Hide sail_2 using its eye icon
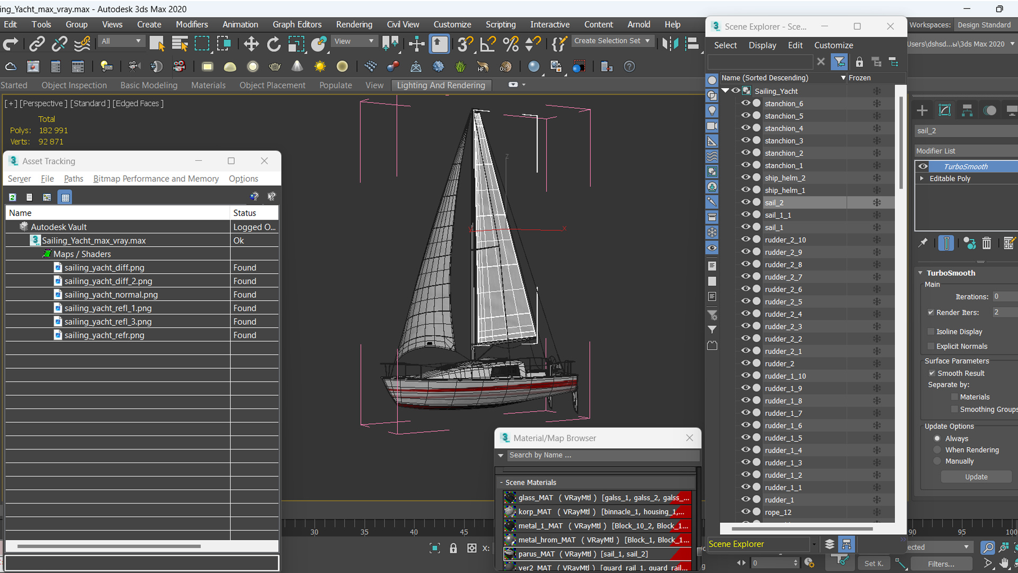Image resolution: width=1018 pixels, height=573 pixels. 745,202
